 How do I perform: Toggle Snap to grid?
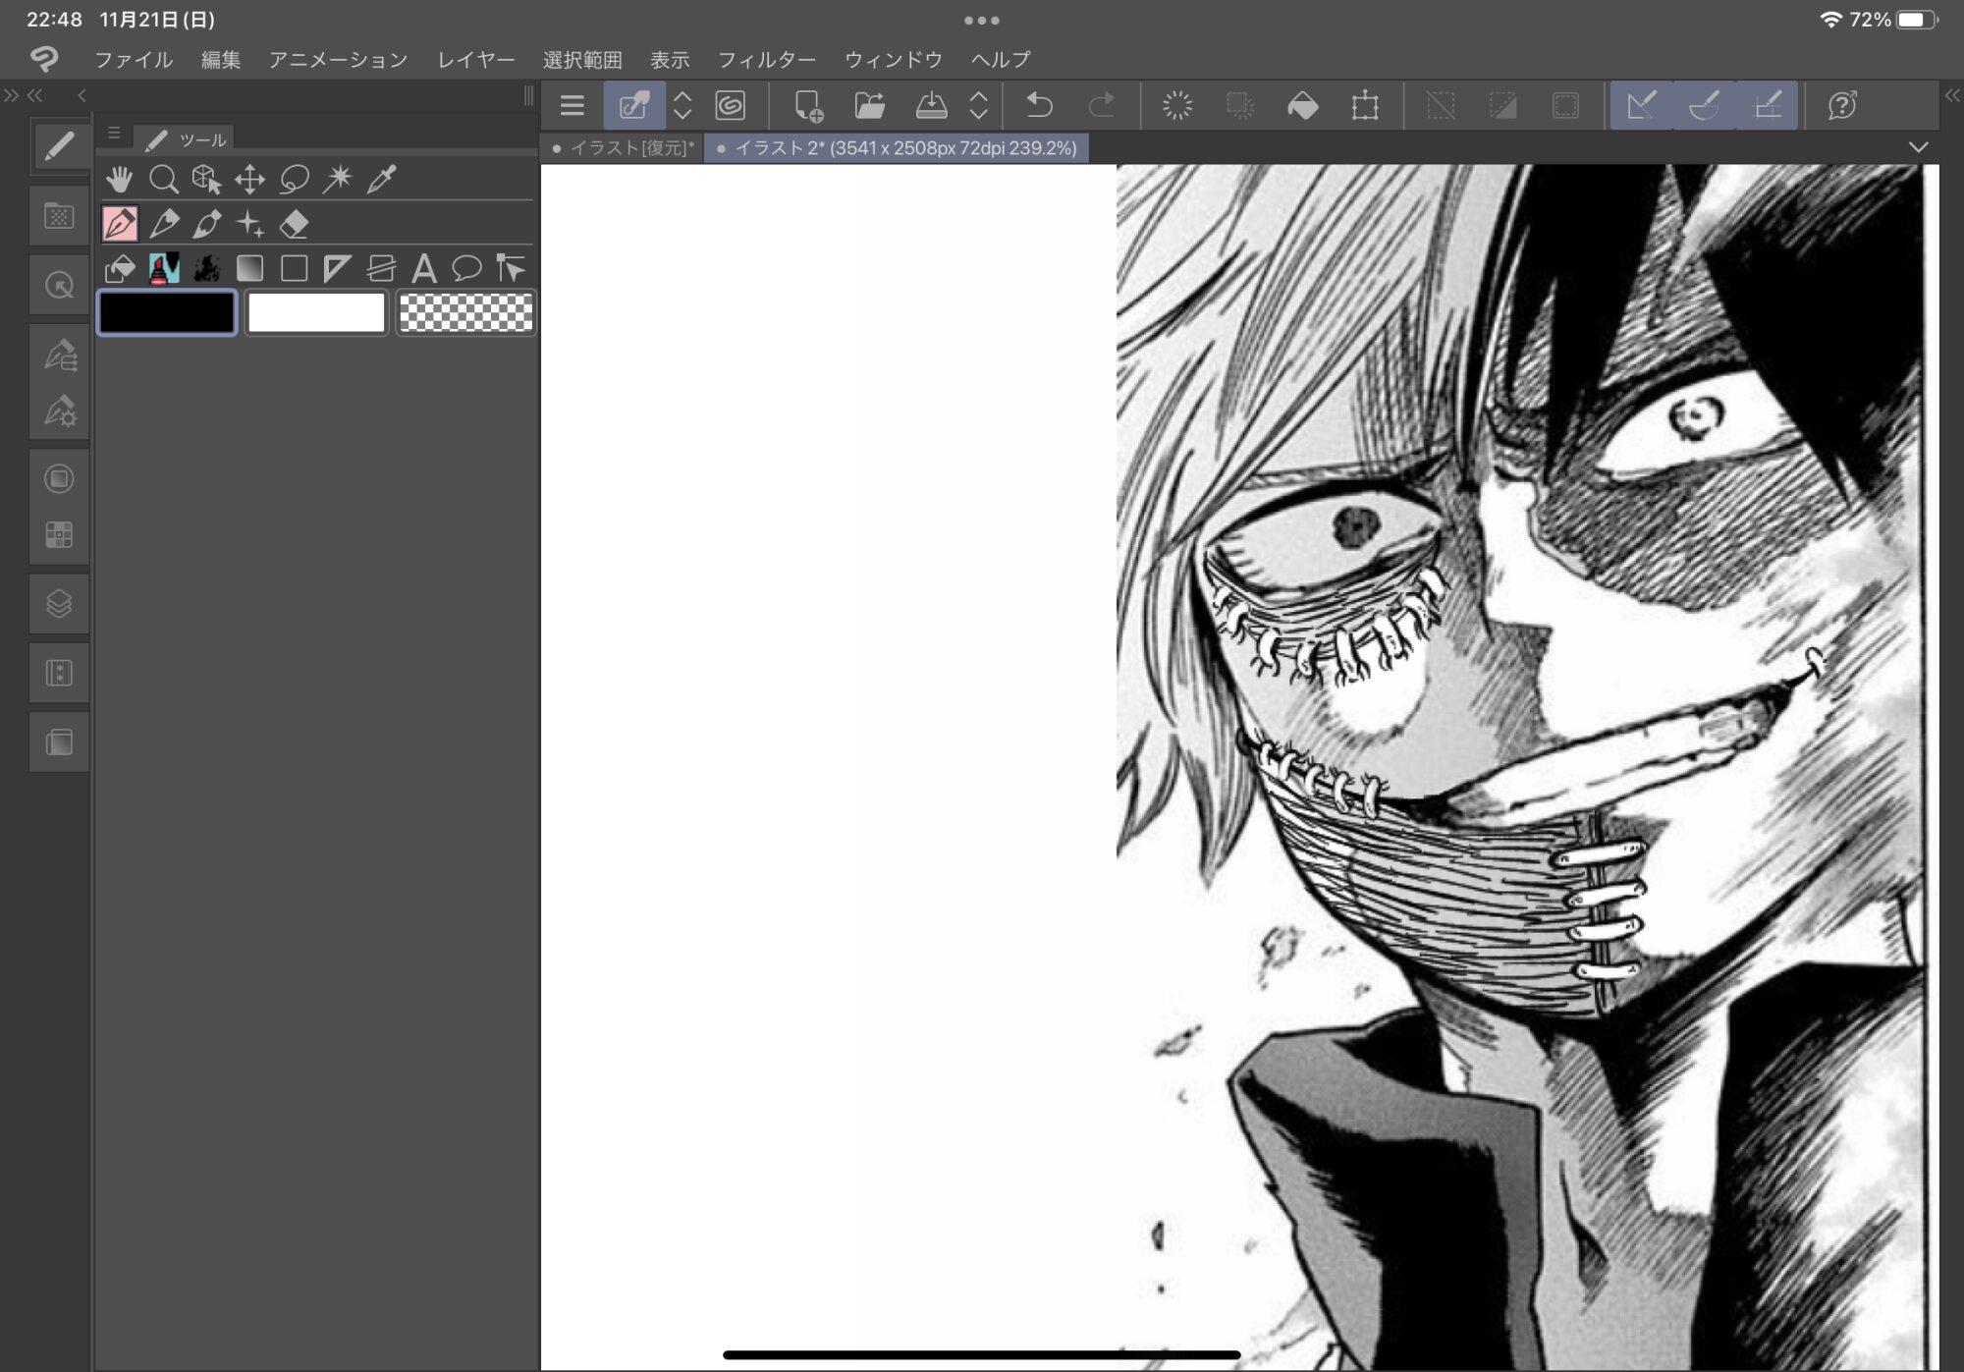click(1768, 105)
